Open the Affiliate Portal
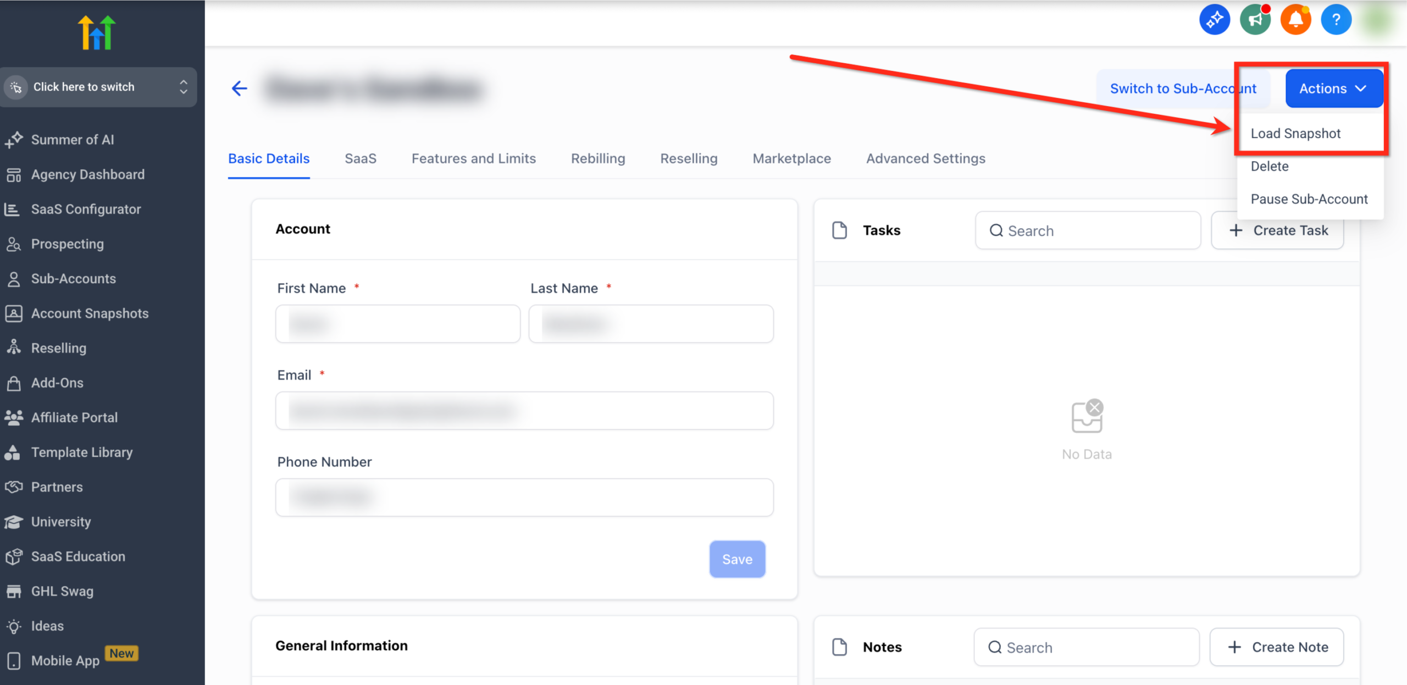 coord(74,417)
